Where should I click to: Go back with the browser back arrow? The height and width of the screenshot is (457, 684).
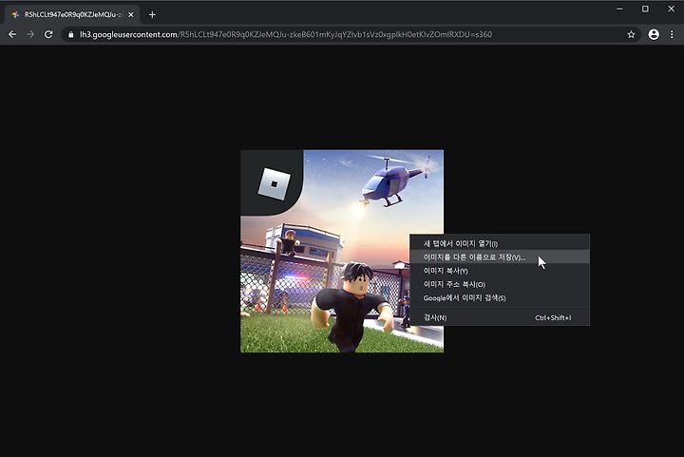click(12, 34)
